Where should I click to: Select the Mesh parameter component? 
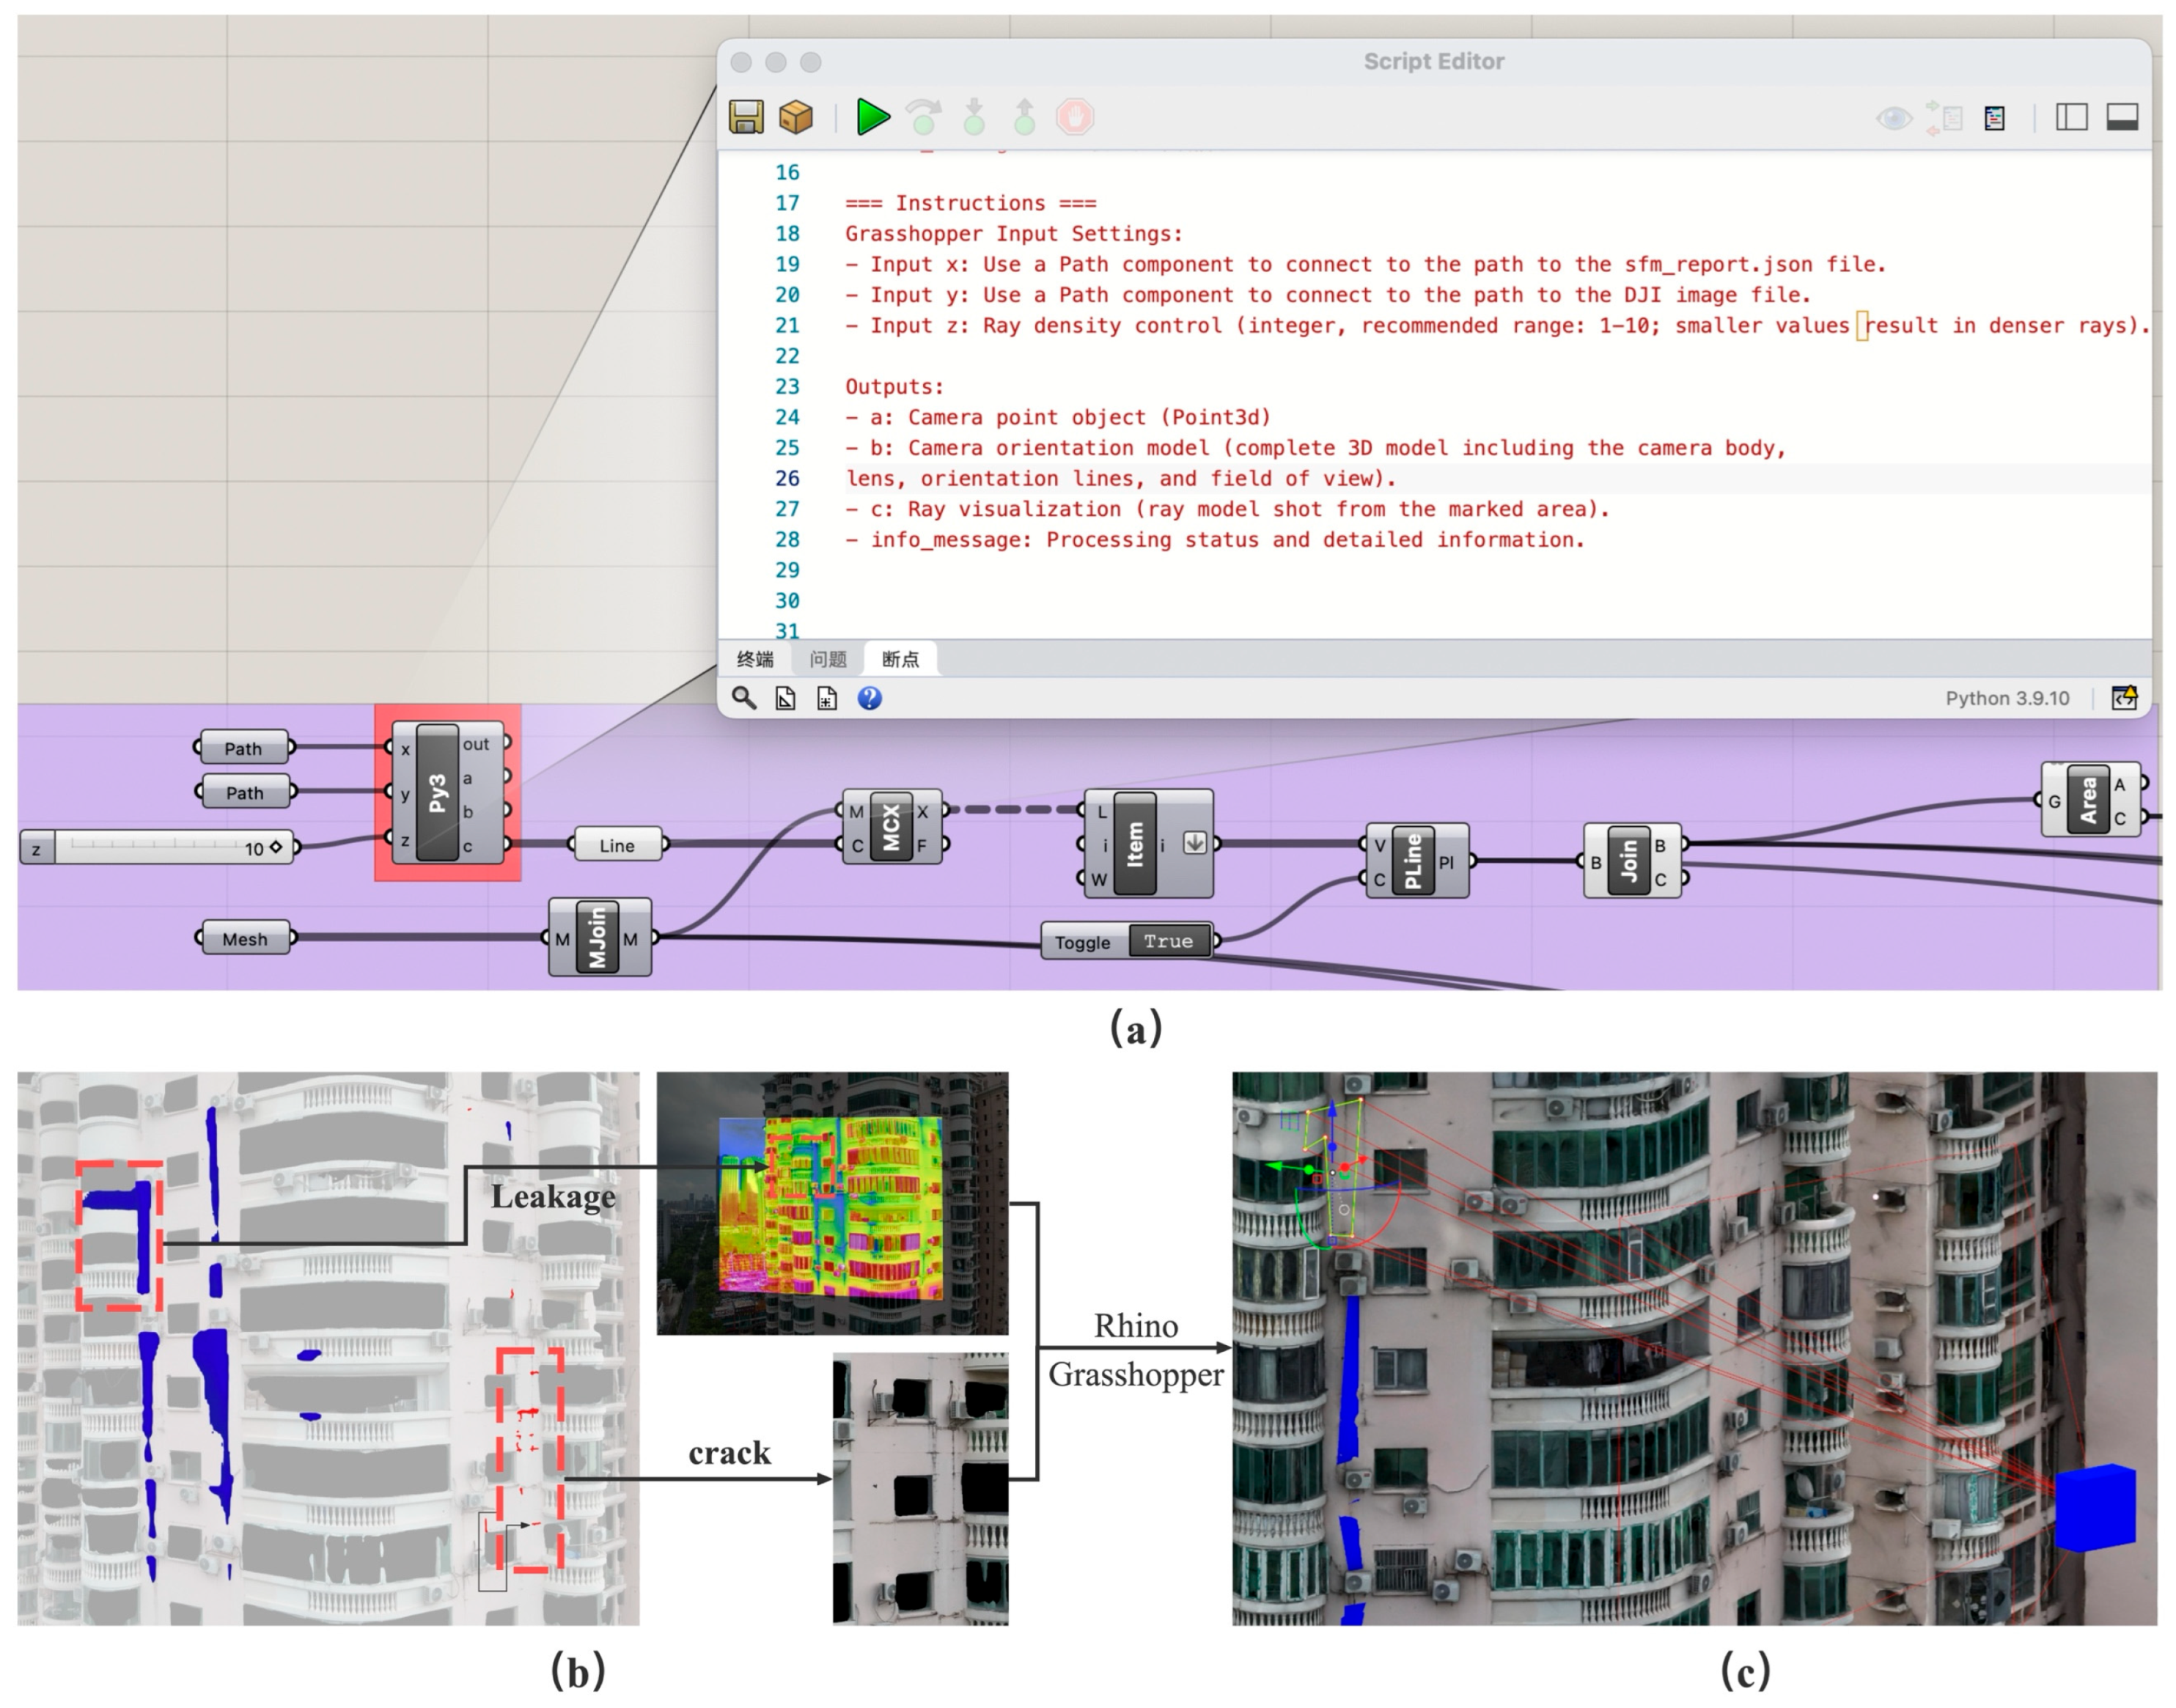pyautogui.click(x=245, y=939)
